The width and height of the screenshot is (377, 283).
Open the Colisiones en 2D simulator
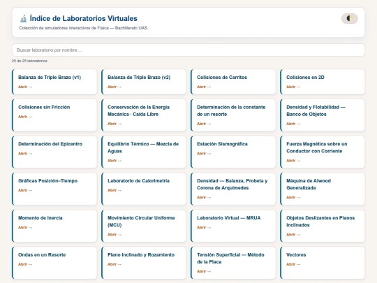pyautogui.click(x=323, y=82)
